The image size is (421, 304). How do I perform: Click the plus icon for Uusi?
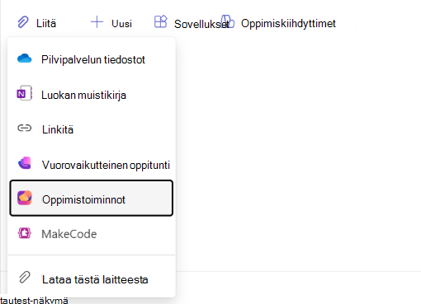click(x=97, y=22)
